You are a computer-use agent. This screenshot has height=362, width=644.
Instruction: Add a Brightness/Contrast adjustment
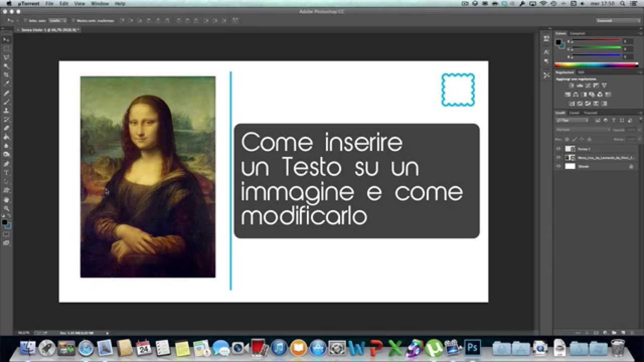click(x=572, y=86)
